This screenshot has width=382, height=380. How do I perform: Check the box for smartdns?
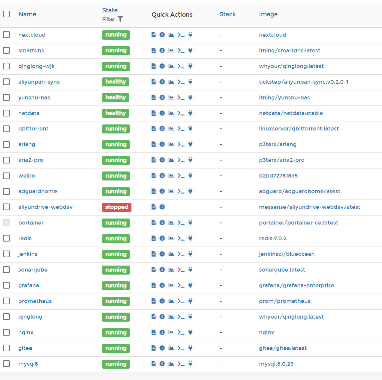click(x=6, y=50)
